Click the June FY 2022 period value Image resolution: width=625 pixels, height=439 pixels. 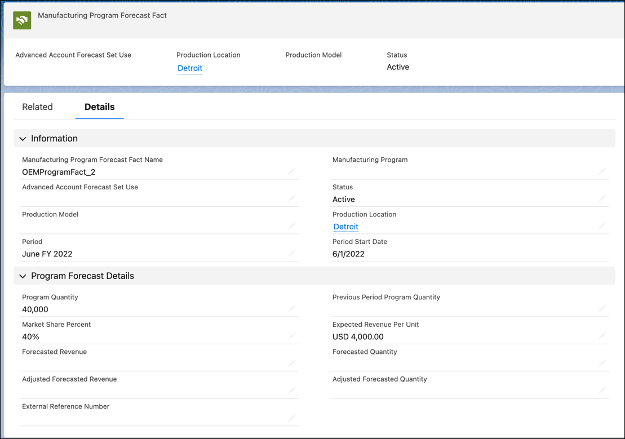(x=47, y=254)
